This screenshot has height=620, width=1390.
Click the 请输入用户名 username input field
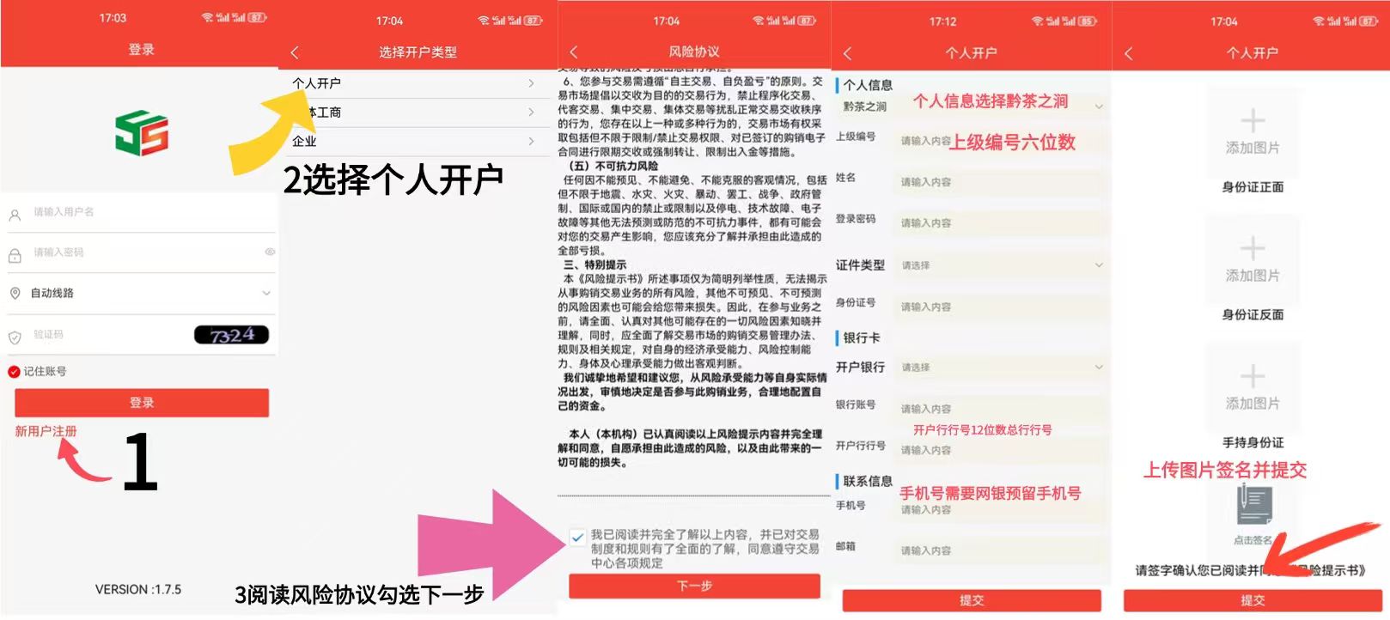146,212
